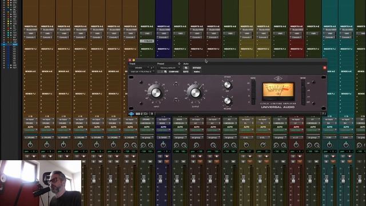
Task: Select the highlighted row in the track list
Action: tap(10, 45)
